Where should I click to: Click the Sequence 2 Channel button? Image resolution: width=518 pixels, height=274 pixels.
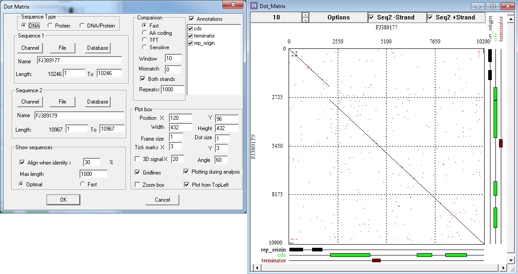[x=30, y=102]
